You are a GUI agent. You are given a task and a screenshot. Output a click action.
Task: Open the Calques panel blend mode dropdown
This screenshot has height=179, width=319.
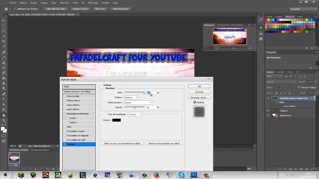[281, 82]
